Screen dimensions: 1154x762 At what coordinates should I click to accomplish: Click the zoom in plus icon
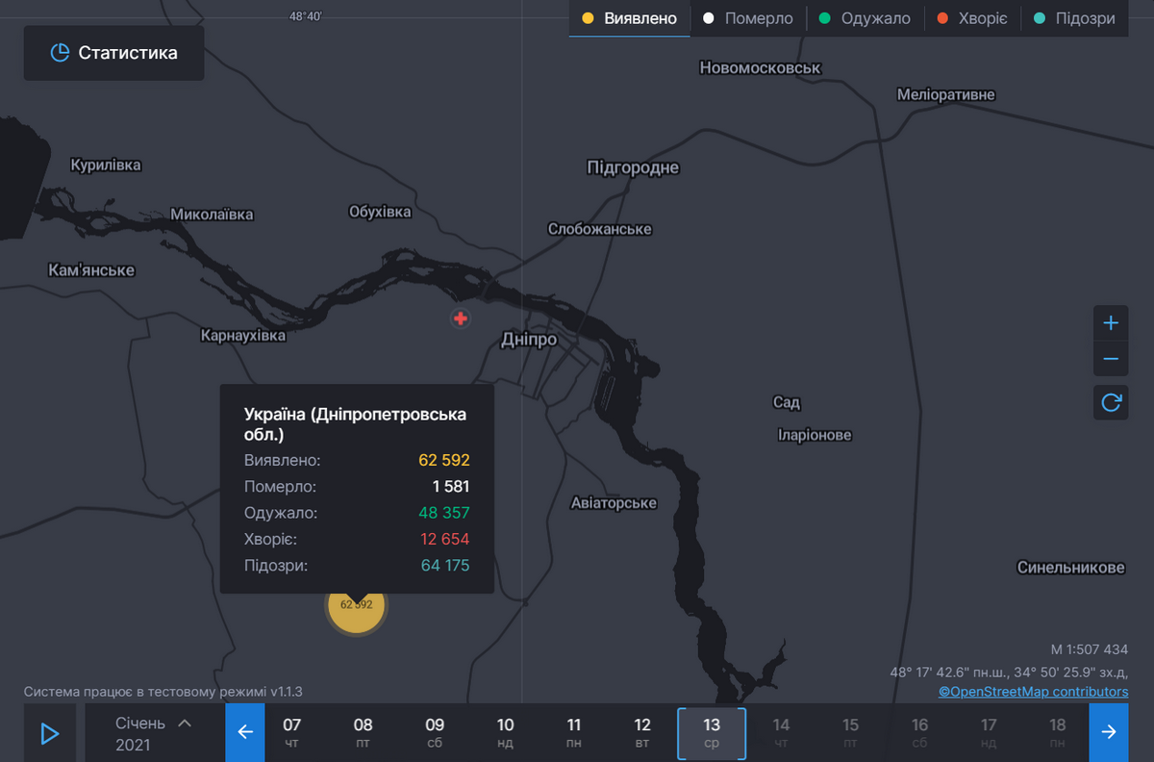pos(1111,323)
